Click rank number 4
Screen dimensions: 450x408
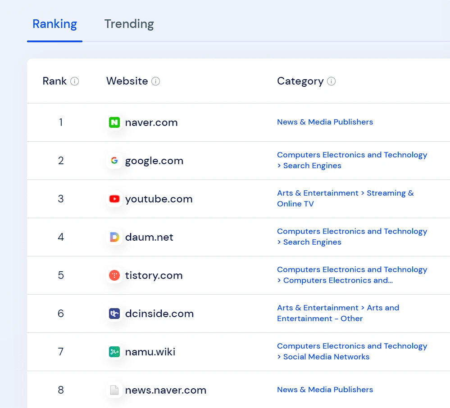(61, 237)
